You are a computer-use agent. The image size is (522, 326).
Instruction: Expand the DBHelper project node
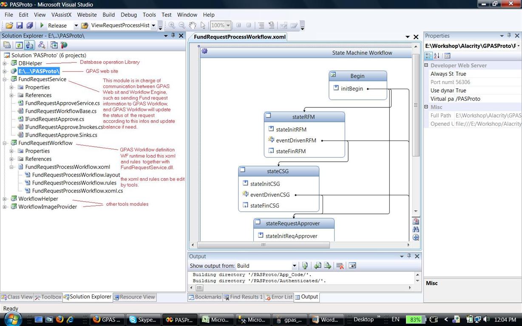click(x=5, y=63)
